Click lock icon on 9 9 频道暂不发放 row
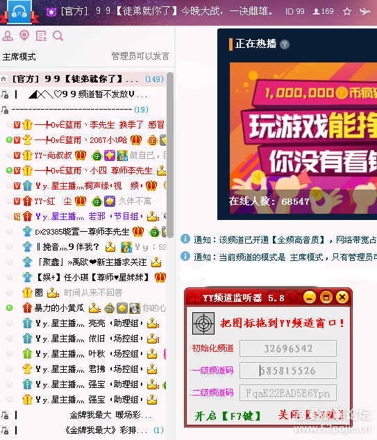This screenshot has height=440, width=377. (x=4, y=94)
